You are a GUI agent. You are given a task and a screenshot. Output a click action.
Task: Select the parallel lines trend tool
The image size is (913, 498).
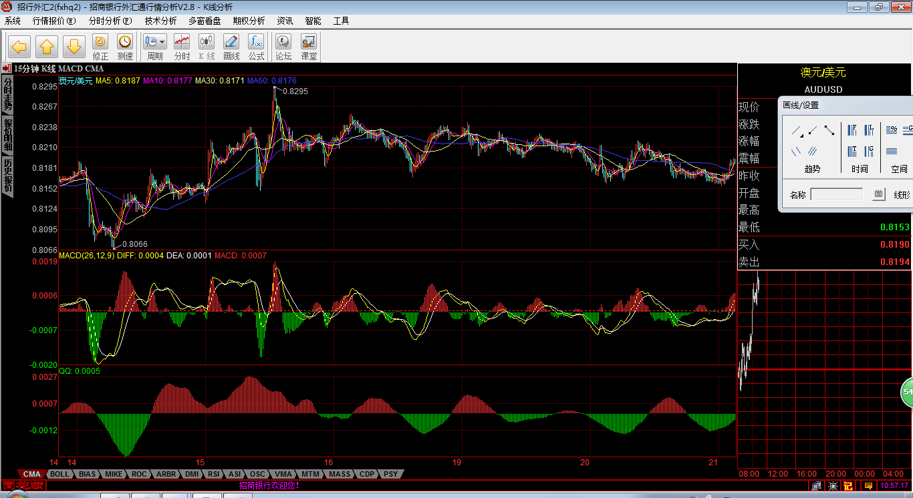[x=813, y=151]
